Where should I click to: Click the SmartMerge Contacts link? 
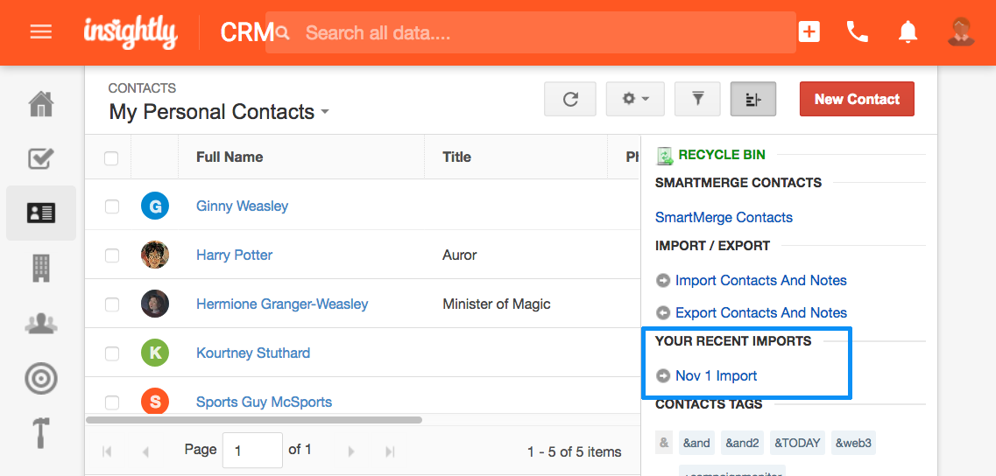[724, 218]
